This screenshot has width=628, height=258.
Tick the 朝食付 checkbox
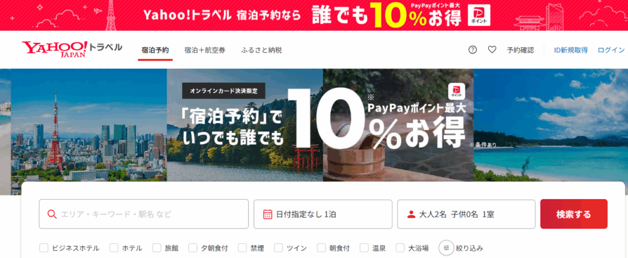[321, 248]
